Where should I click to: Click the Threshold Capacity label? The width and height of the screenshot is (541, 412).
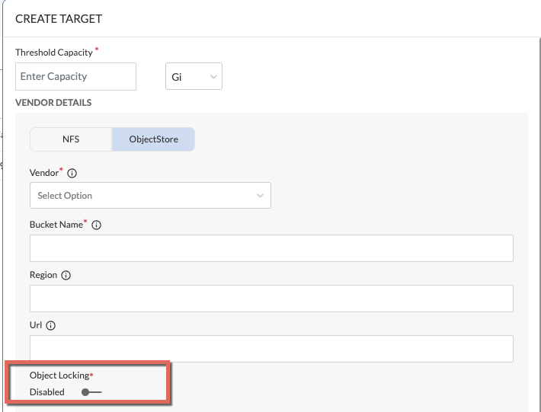point(53,53)
